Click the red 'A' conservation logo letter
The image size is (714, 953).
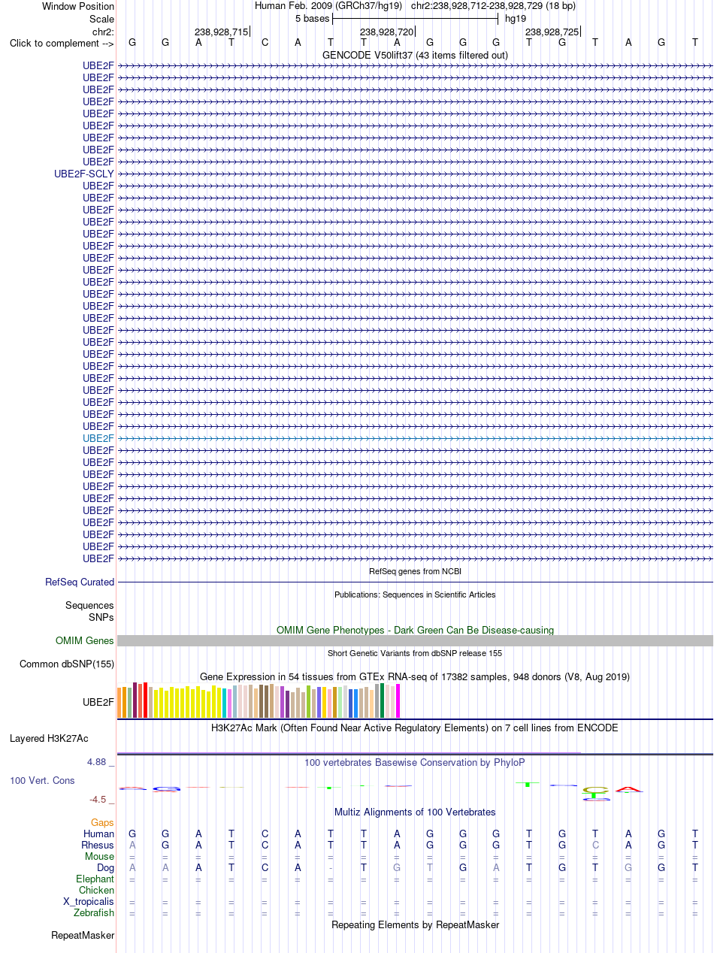click(628, 789)
